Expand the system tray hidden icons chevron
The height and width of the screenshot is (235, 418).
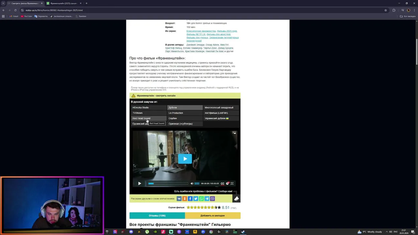(x=386, y=232)
